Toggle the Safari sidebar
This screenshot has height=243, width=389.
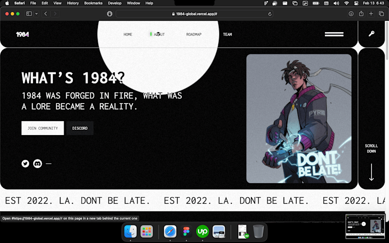29,14
